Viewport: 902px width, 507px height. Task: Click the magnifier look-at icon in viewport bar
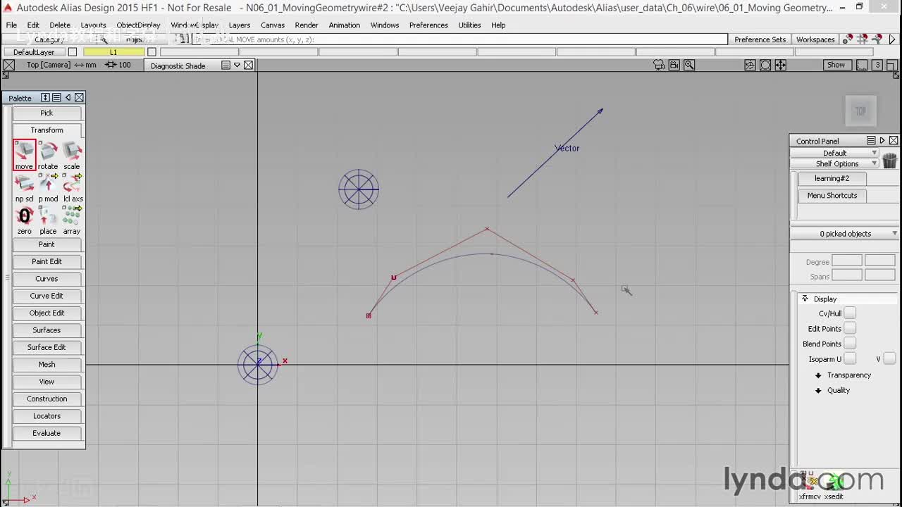(x=689, y=65)
